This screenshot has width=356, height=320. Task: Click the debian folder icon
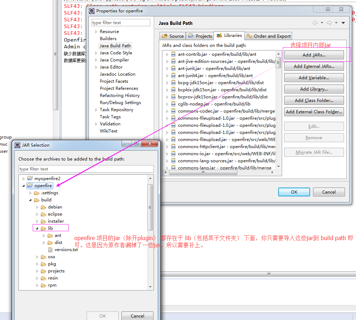43,207
